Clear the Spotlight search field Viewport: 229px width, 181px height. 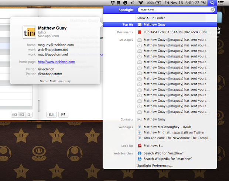[x=212, y=10]
